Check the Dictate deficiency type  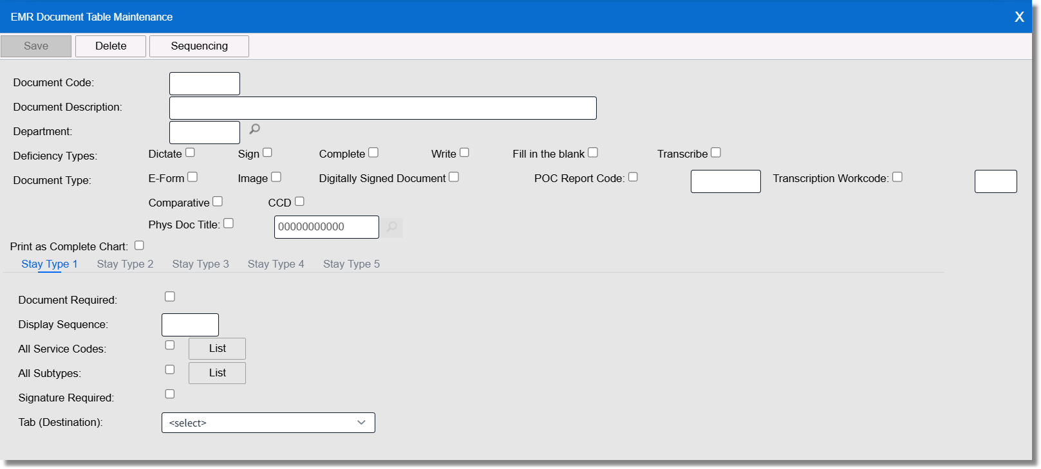(x=190, y=152)
